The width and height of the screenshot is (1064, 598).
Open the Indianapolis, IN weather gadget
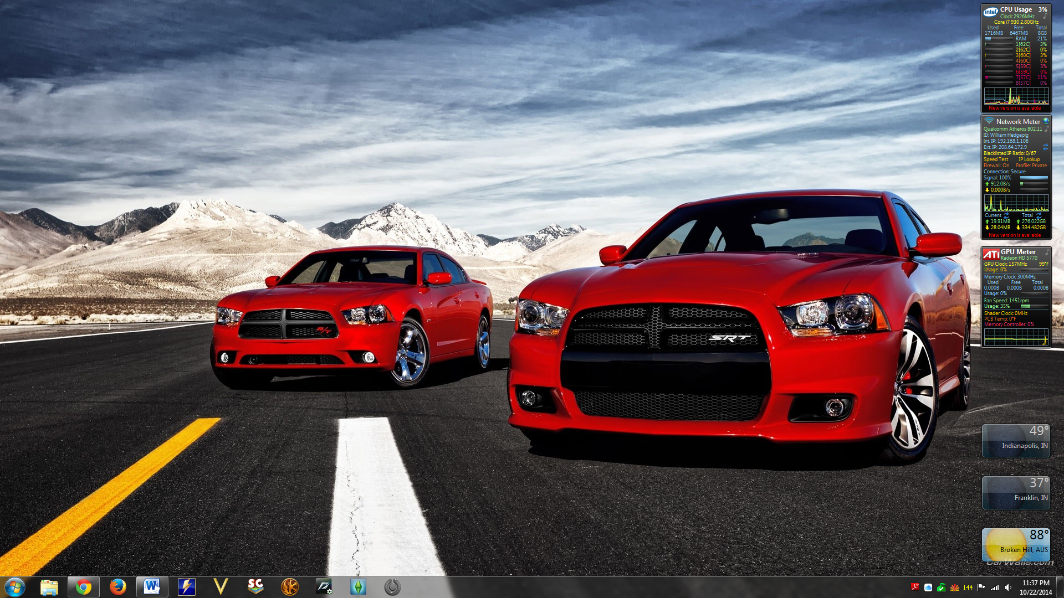click(1016, 441)
